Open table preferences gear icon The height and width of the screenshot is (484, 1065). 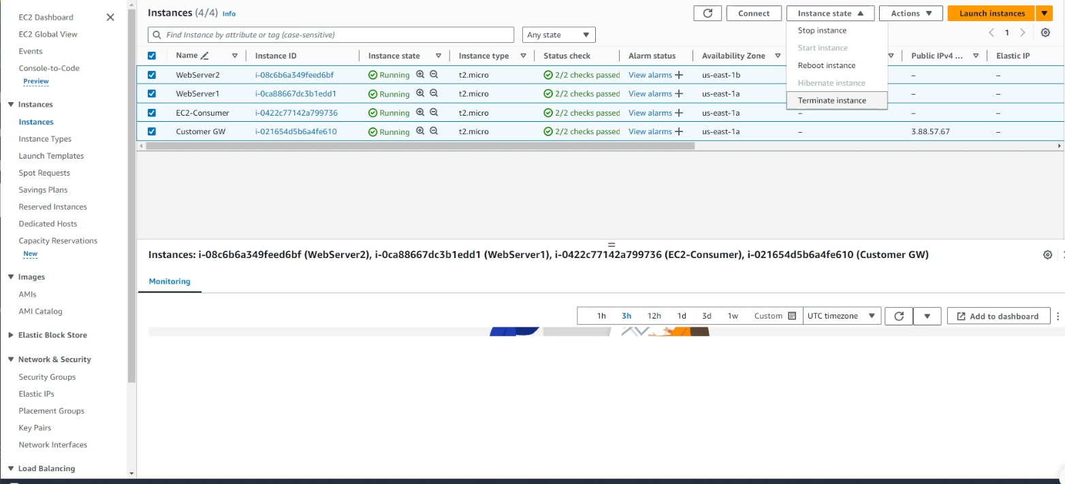(1045, 33)
